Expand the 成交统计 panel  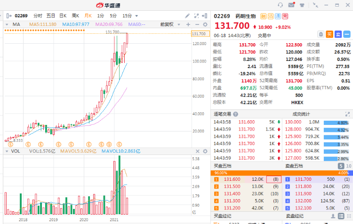(x=347, y=114)
